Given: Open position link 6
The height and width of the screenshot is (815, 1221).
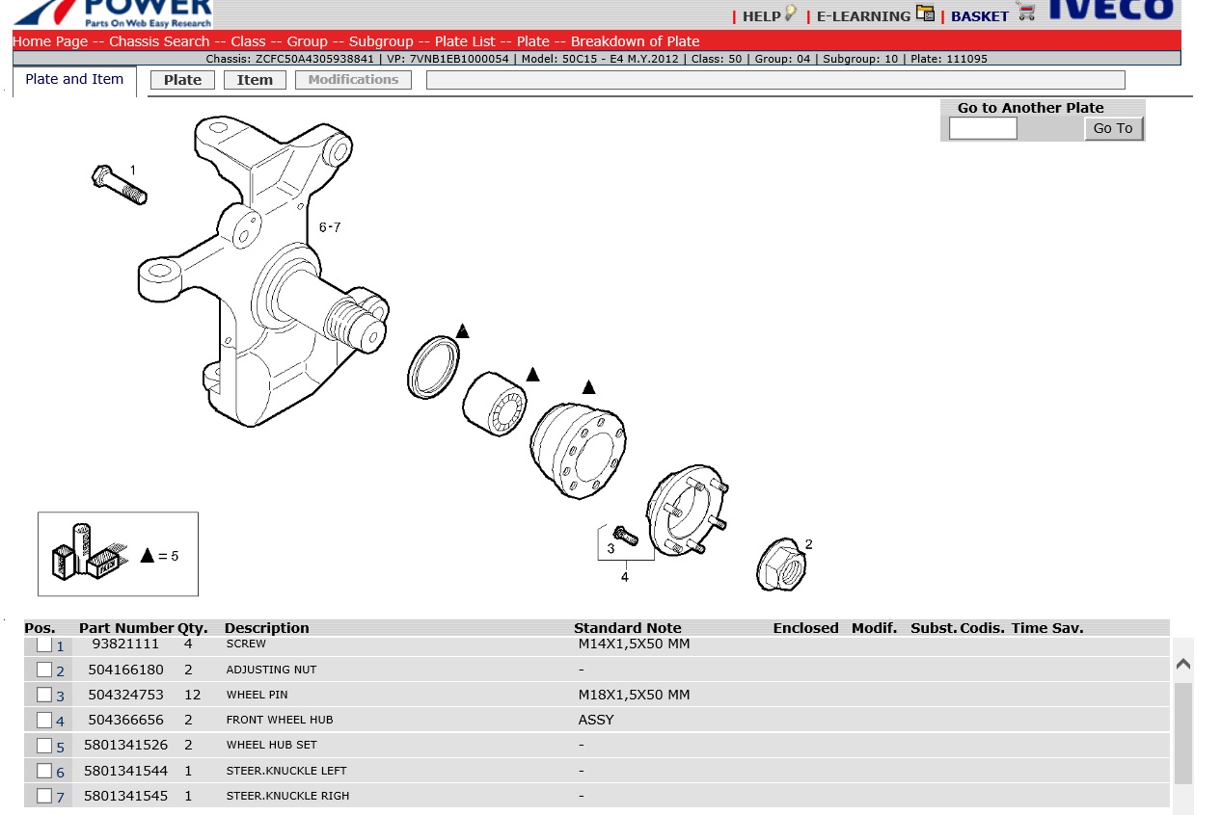Looking at the screenshot, I should click(60, 773).
